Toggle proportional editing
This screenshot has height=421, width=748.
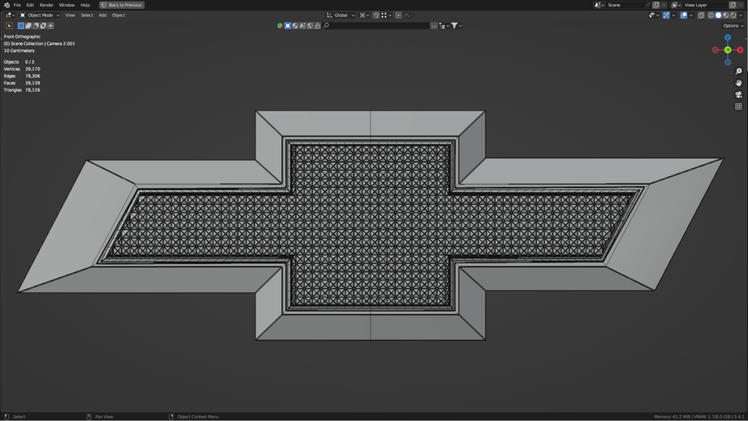398,16
